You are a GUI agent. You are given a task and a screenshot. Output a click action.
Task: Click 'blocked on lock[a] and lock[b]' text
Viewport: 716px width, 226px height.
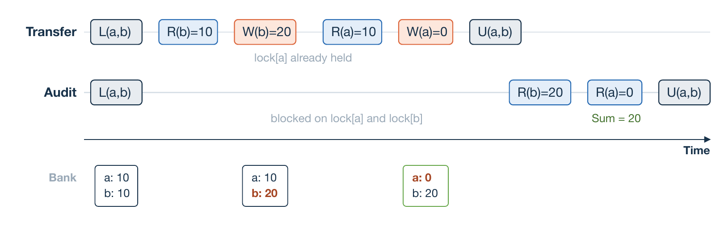(346, 119)
